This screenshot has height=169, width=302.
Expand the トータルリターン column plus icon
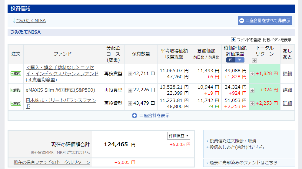click(x=254, y=61)
